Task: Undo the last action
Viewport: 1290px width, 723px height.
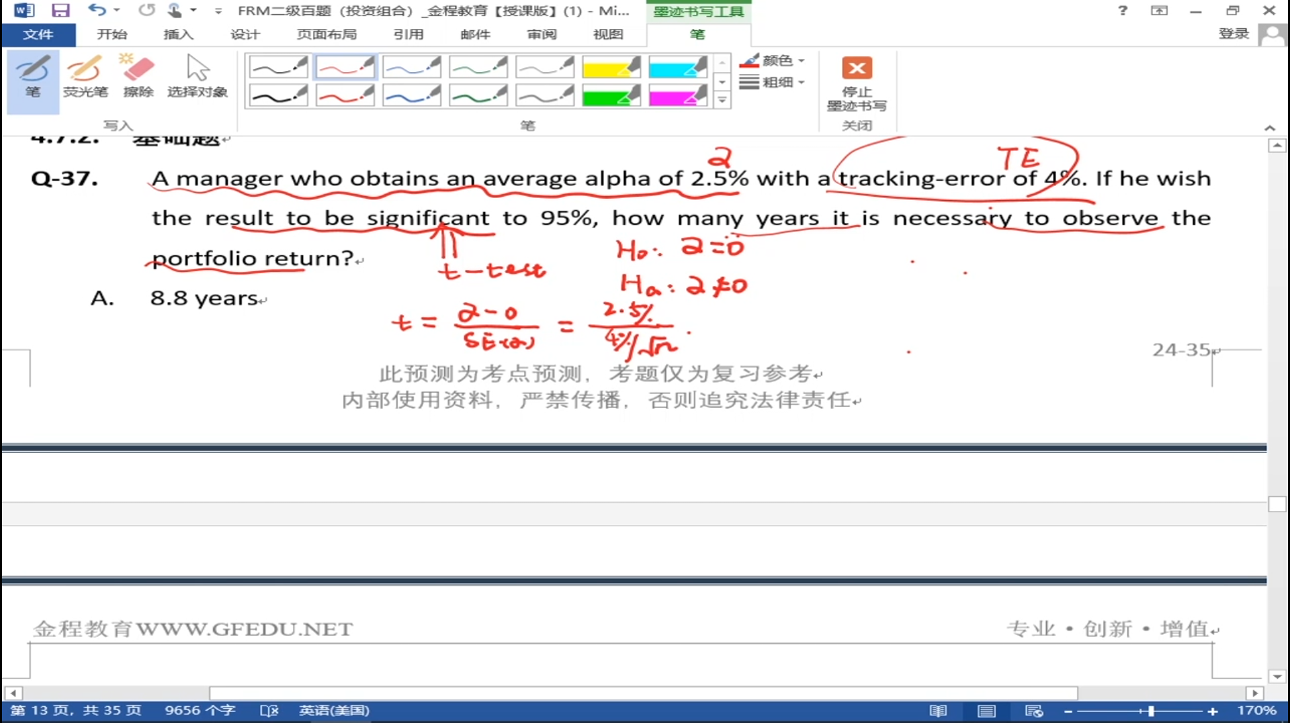Action: point(97,10)
